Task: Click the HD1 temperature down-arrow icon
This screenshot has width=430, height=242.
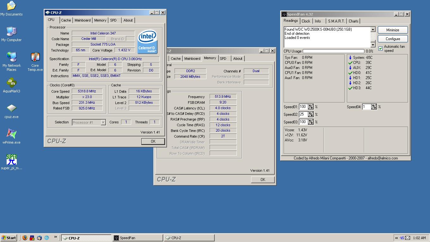Action: coord(350,78)
